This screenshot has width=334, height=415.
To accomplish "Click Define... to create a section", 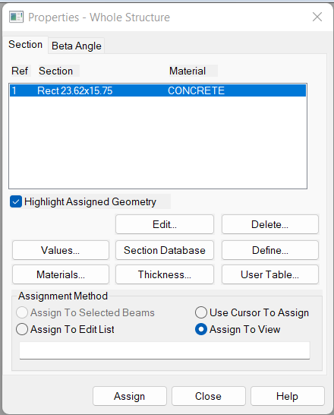I will [x=270, y=250].
